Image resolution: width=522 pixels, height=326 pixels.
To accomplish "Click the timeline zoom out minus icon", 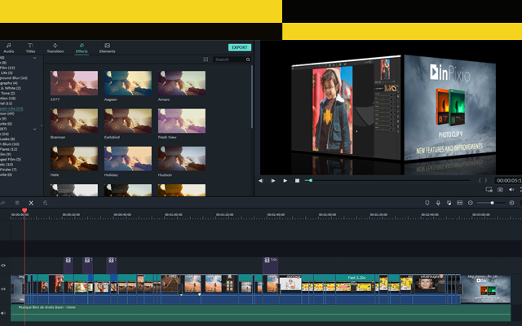I will click(471, 202).
